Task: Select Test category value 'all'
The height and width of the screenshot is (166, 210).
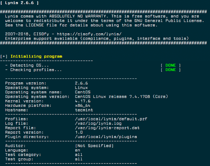Action: 79,155
